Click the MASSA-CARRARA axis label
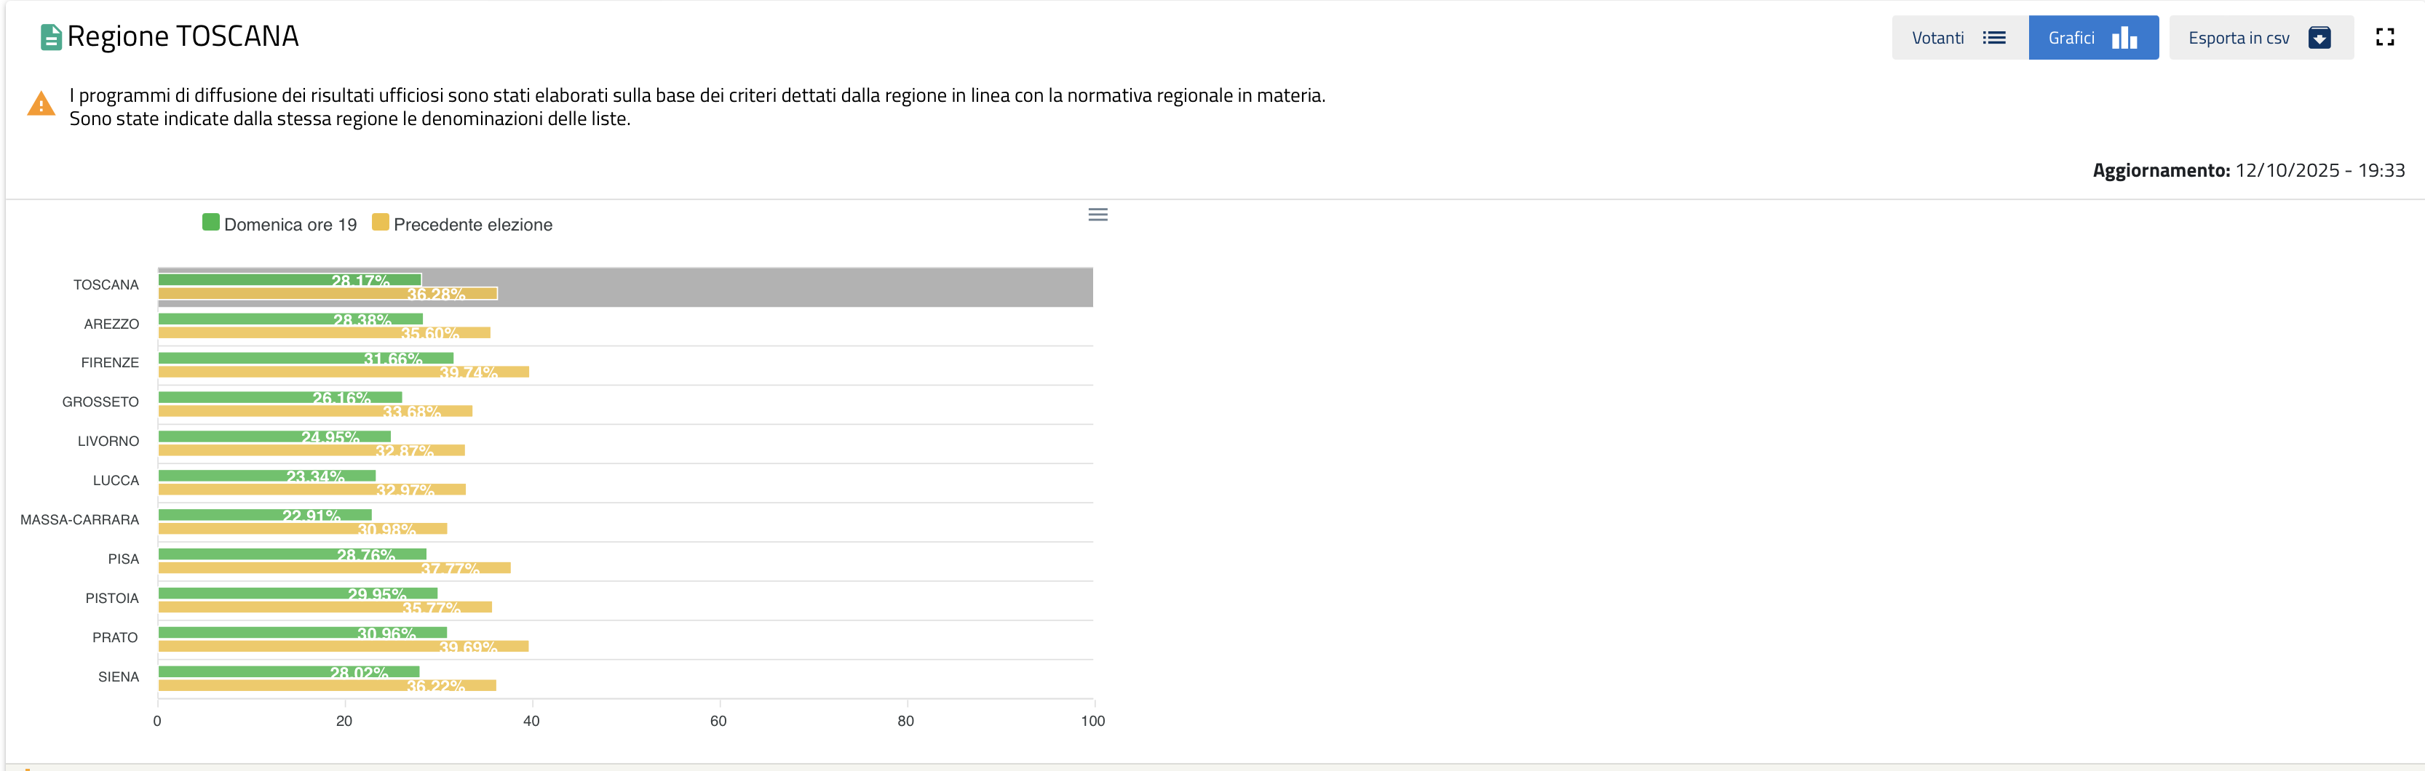2425x771 pixels. (x=80, y=519)
